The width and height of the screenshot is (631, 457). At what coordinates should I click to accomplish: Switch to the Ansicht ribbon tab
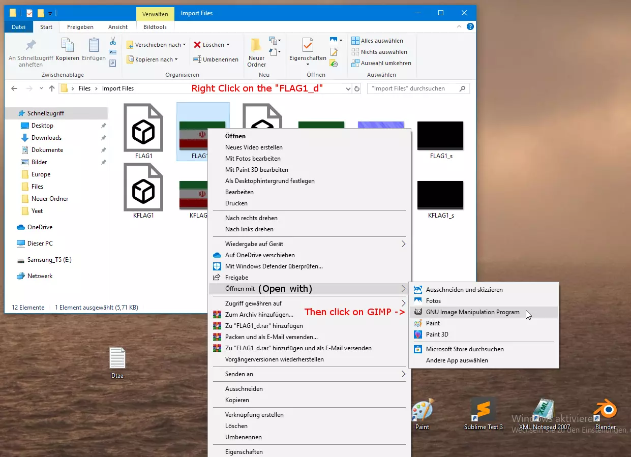pos(117,27)
